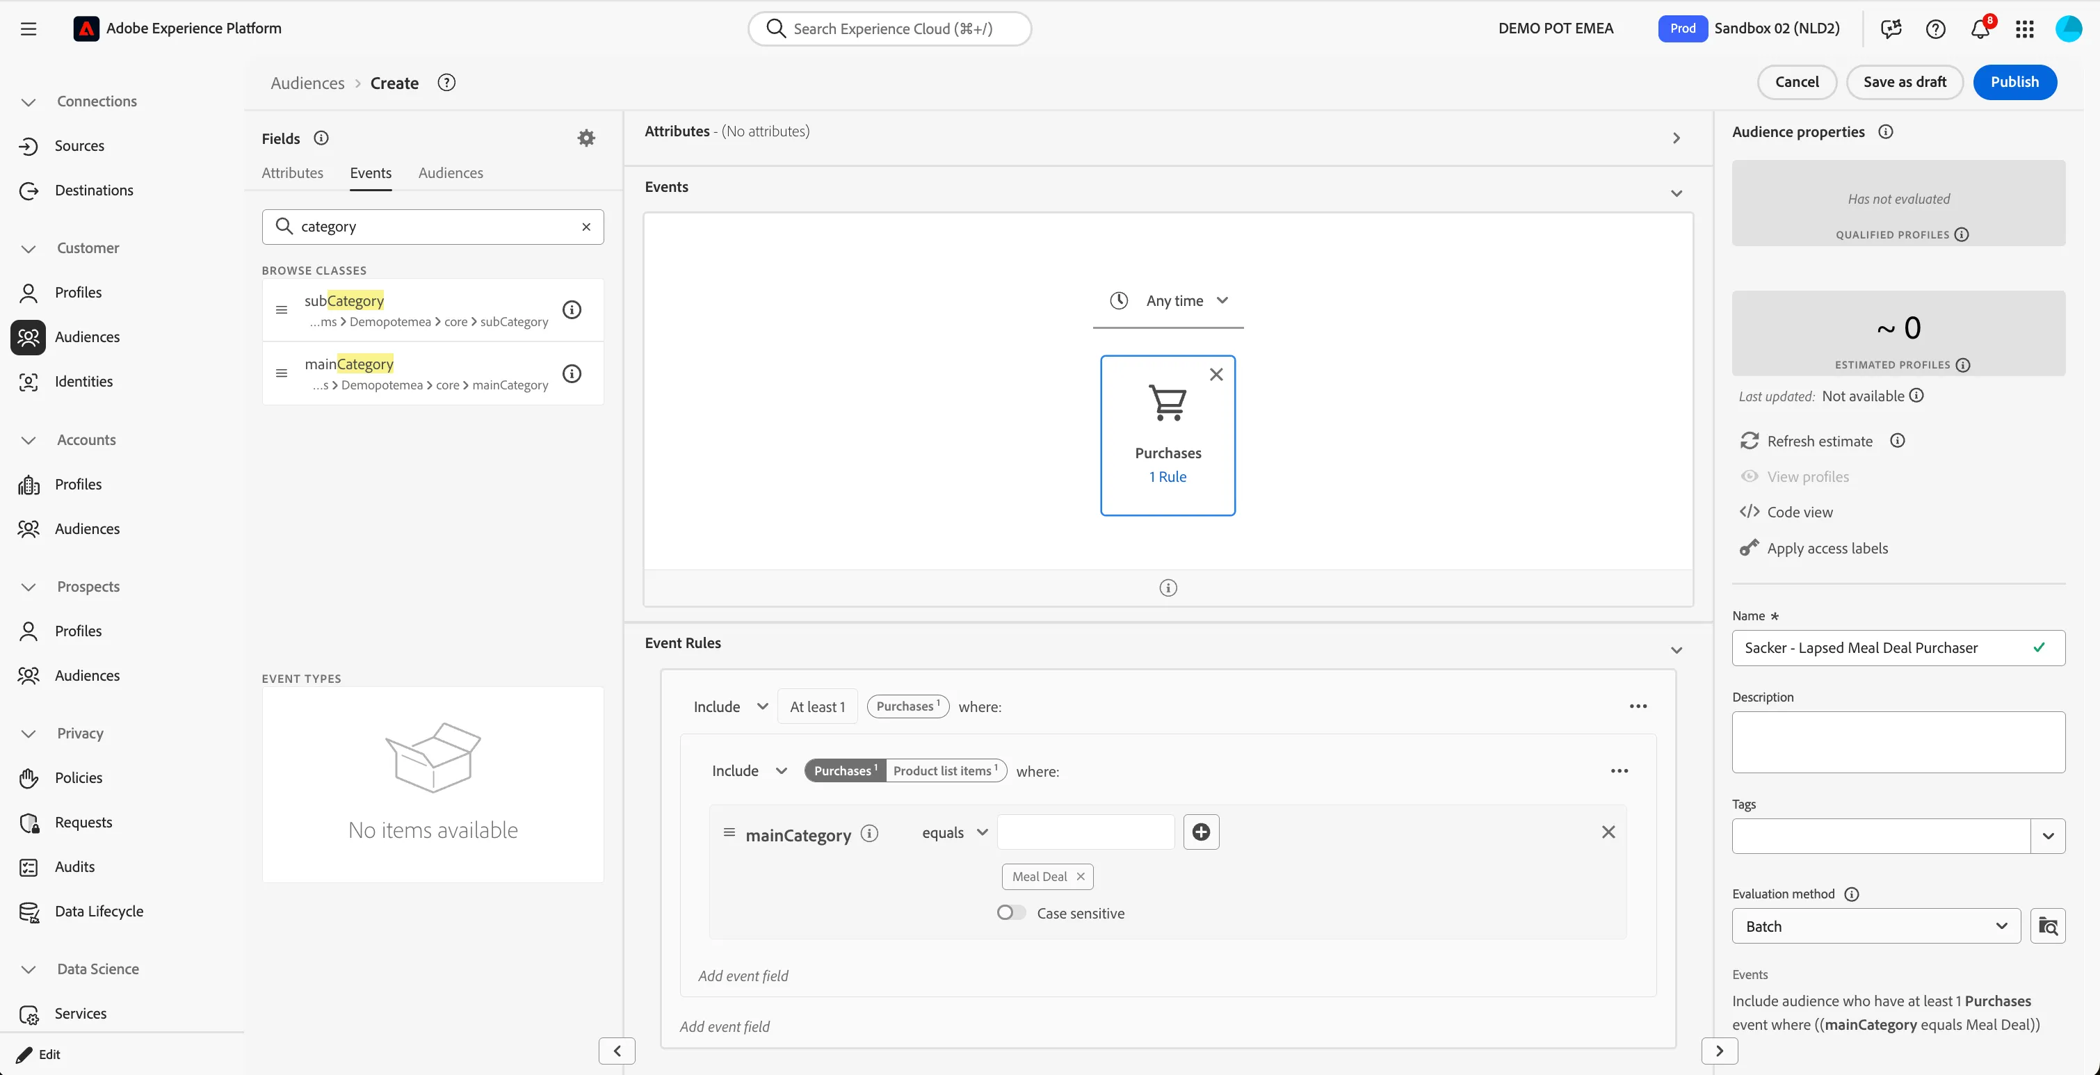Image resolution: width=2100 pixels, height=1075 pixels.
Task: Click the info icon next to Fields
Action: click(x=321, y=138)
